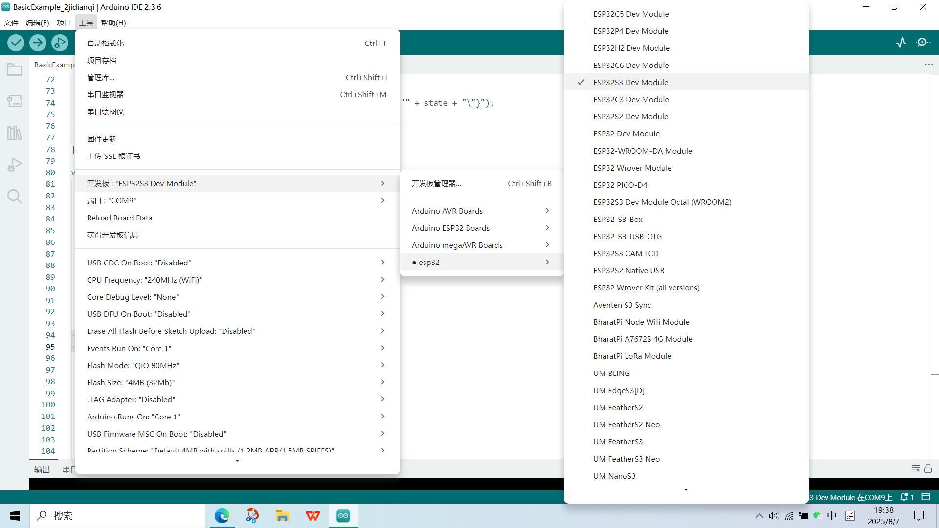
Task: Open the Search sidebar icon
Action: point(15,197)
